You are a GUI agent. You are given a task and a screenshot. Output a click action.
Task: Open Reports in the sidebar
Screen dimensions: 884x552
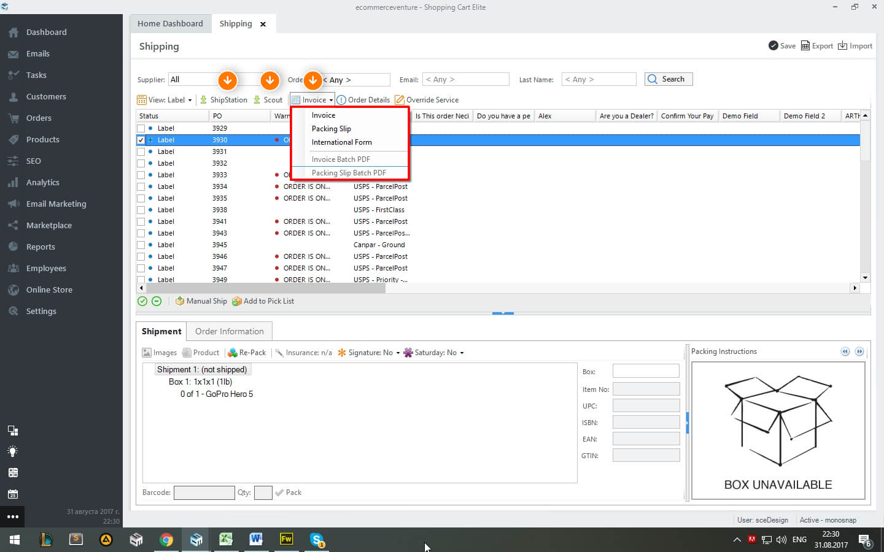pos(41,247)
